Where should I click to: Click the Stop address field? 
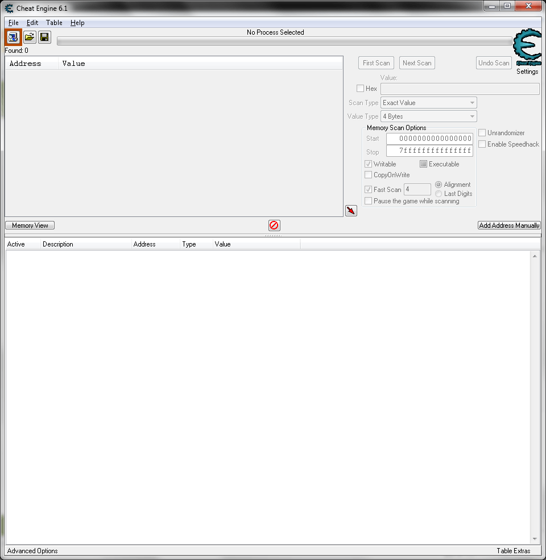[x=429, y=151]
